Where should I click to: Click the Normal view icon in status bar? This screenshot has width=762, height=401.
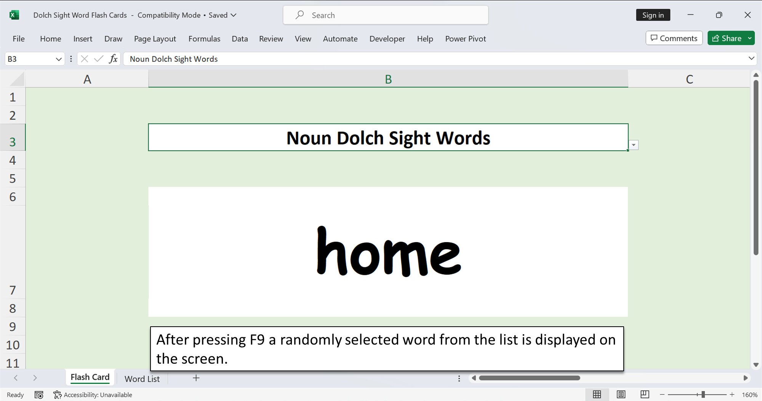pos(597,395)
